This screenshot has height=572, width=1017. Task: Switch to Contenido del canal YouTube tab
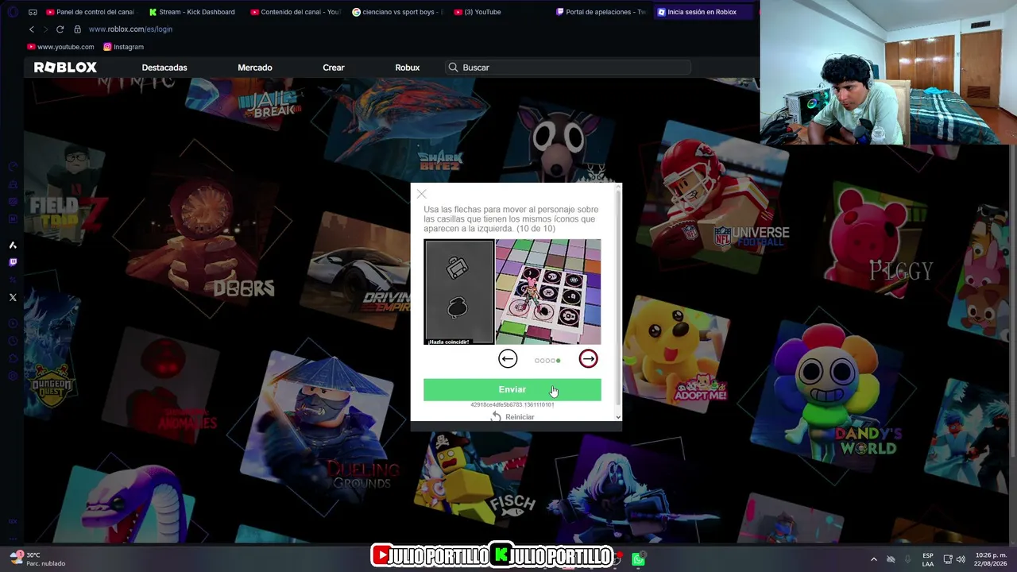coord(295,12)
